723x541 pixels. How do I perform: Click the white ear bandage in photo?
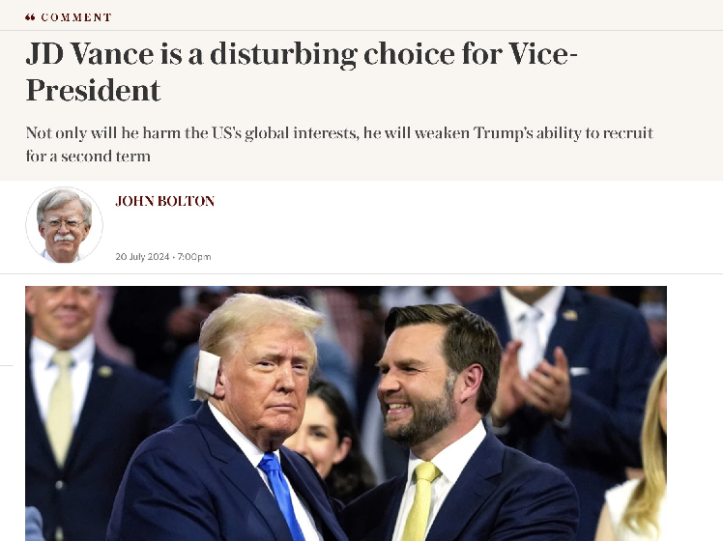(x=209, y=374)
